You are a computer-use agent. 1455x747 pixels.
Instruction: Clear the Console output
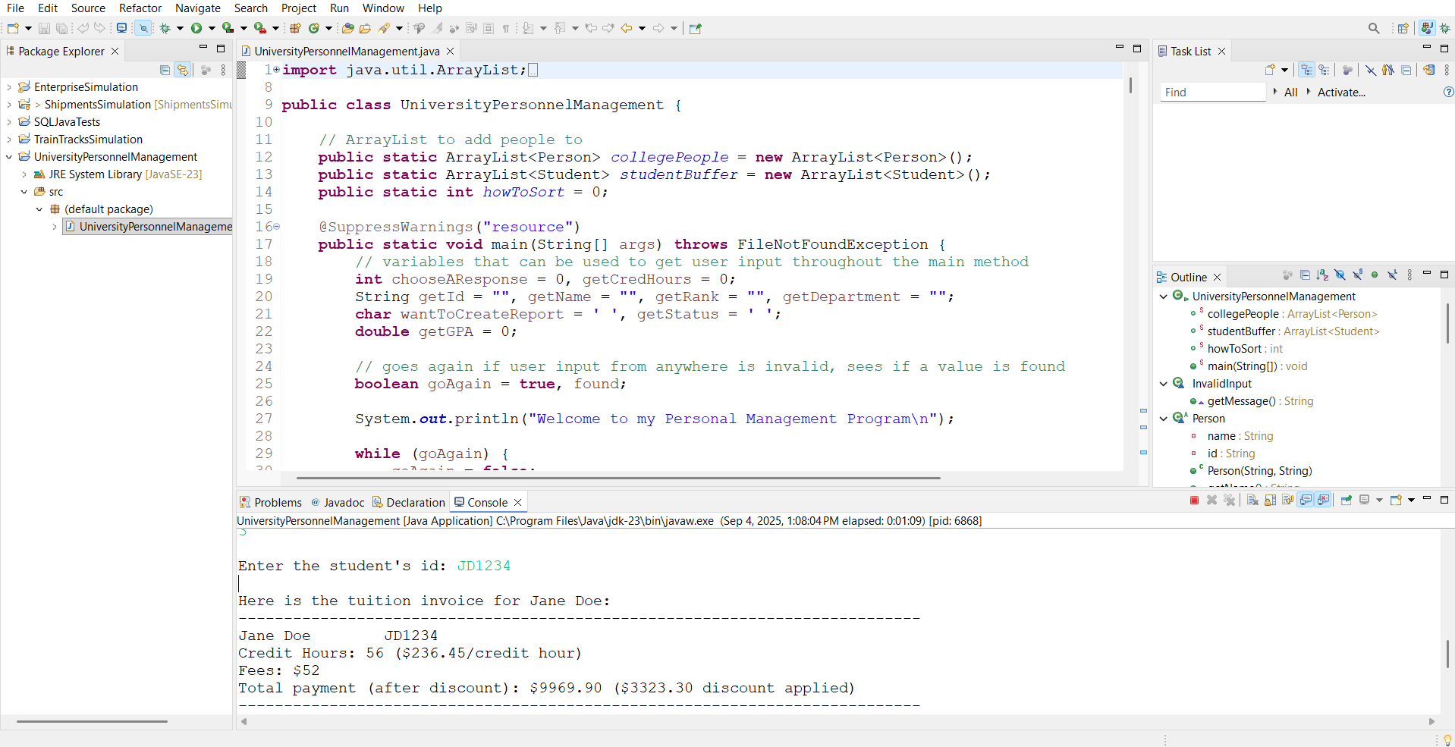[x=1252, y=500]
